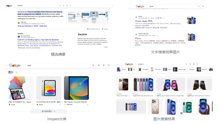
Task: Open the Wikipedia link in the Backlink panel
Action: click(99, 44)
